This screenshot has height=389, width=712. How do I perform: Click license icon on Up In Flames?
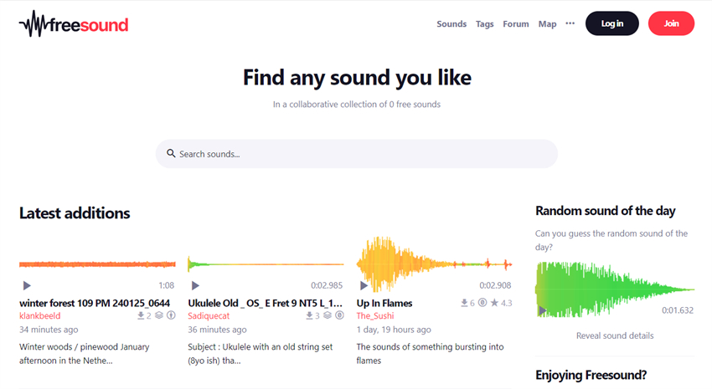pos(482,302)
